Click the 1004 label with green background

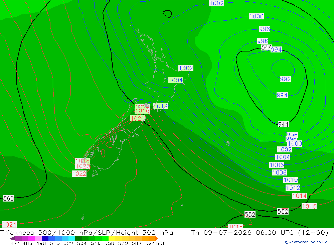pos(176,80)
